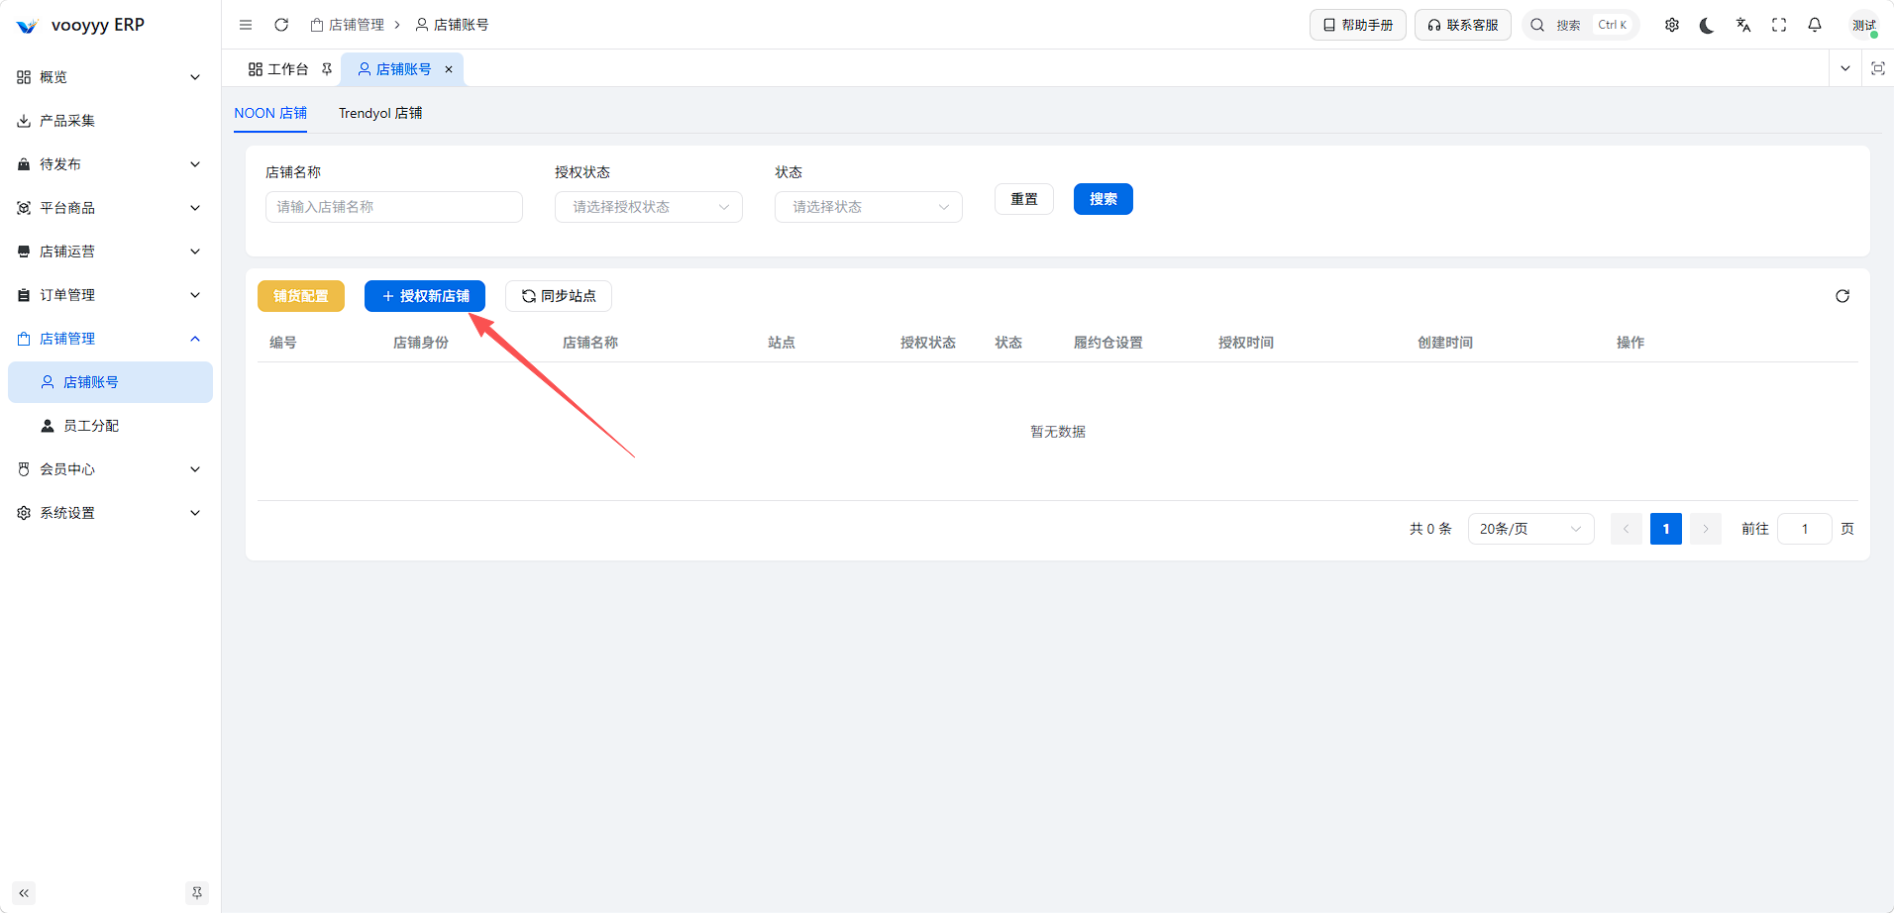Screen dimensions: 1894x913
Task: Click the refresh page icon in header
Action: (281, 25)
